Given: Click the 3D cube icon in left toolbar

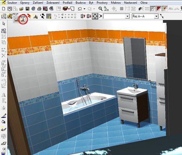Looking at the screenshot, I should point(4,149).
